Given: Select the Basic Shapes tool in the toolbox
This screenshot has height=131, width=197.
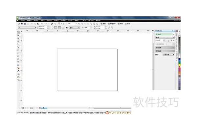Looking at the screenshot, I should coord(18,59).
